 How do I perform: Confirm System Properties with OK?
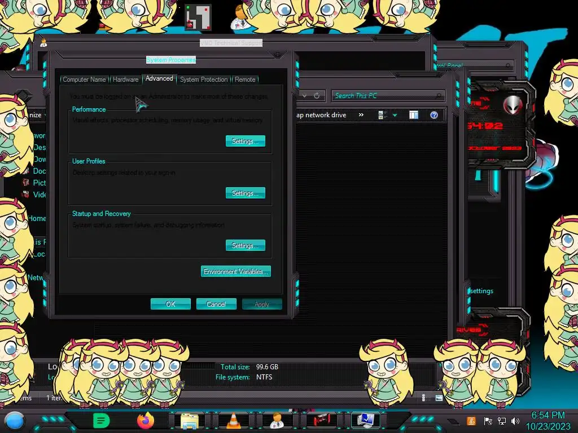(x=170, y=304)
